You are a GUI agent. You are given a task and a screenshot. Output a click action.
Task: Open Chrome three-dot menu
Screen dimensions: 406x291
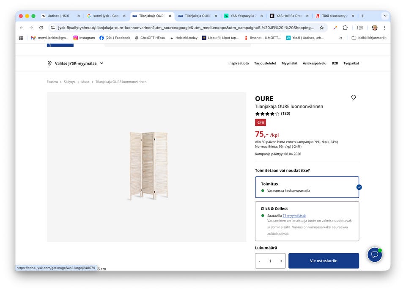(x=384, y=28)
